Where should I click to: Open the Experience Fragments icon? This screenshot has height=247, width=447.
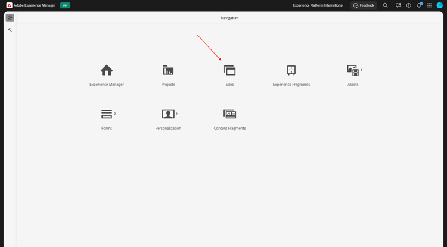pyautogui.click(x=291, y=70)
